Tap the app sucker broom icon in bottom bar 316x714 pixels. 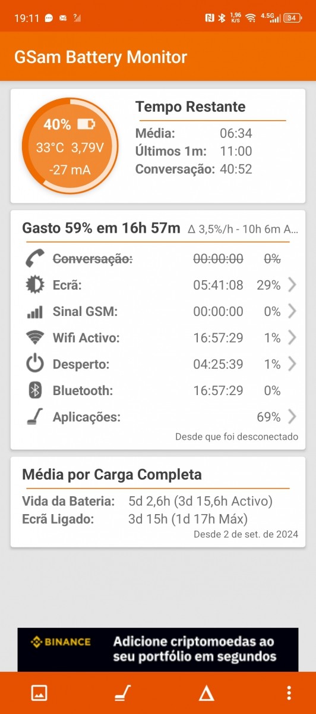(x=122, y=693)
